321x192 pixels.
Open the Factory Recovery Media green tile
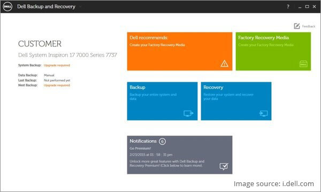[x=273, y=51]
